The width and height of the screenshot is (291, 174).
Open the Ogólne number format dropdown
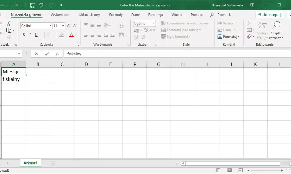(x=154, y=24)
